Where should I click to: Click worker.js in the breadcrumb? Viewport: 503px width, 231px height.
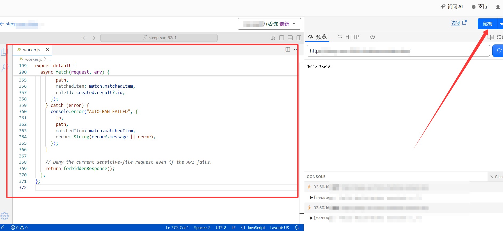coord(34,59)
